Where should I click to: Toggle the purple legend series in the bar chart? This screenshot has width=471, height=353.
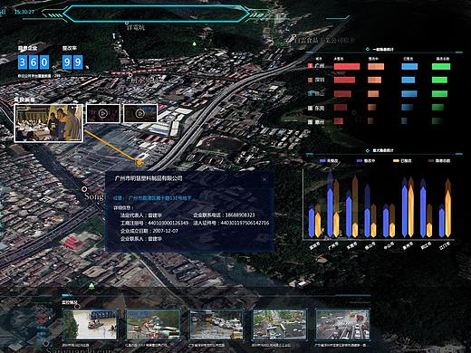pyautogui.click(x=366, y=161)
